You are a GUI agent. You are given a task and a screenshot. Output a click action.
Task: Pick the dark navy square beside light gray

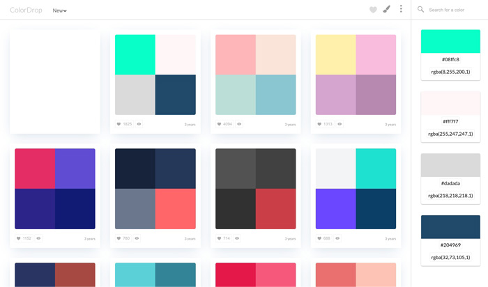[176, 95]
